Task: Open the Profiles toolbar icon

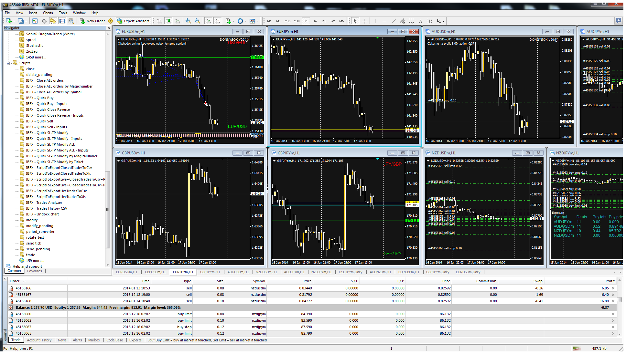Action: (21, 21)
